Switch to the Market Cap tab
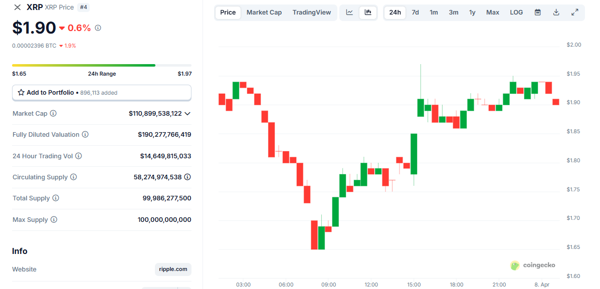 coord(264,13)
